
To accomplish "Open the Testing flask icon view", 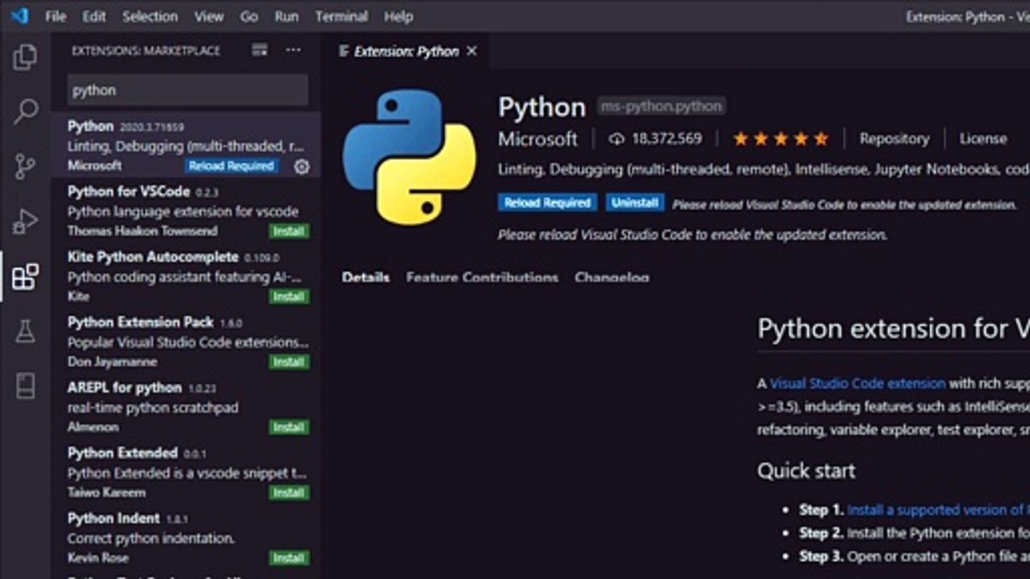I will (x=25, y=331).
